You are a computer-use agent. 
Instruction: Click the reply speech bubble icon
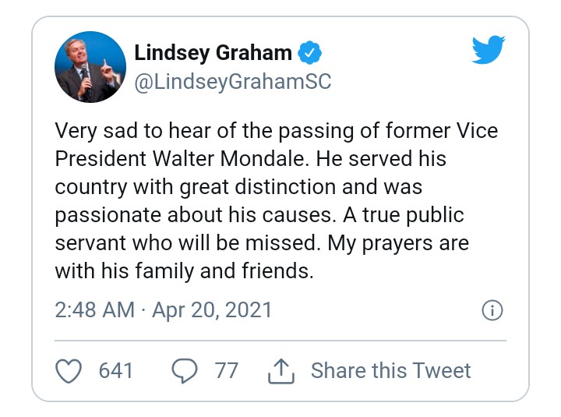(184, 371)
